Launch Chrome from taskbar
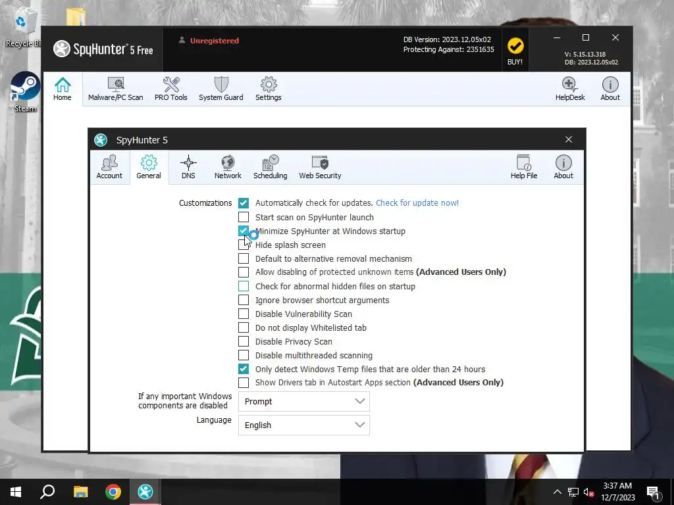674x505 pixels. 113,492
